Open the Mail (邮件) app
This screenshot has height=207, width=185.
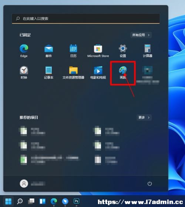pyautogui.click(x=49, y=51)
